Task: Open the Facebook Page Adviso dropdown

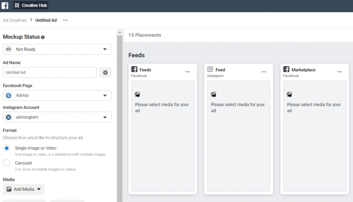Action: [57, 96]
